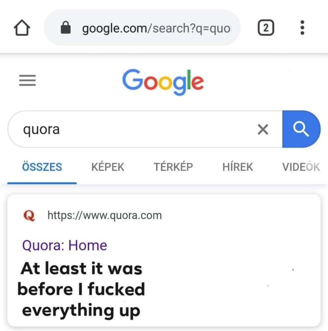
Task: Click the padlock site security icon
Action: (66, 28)
